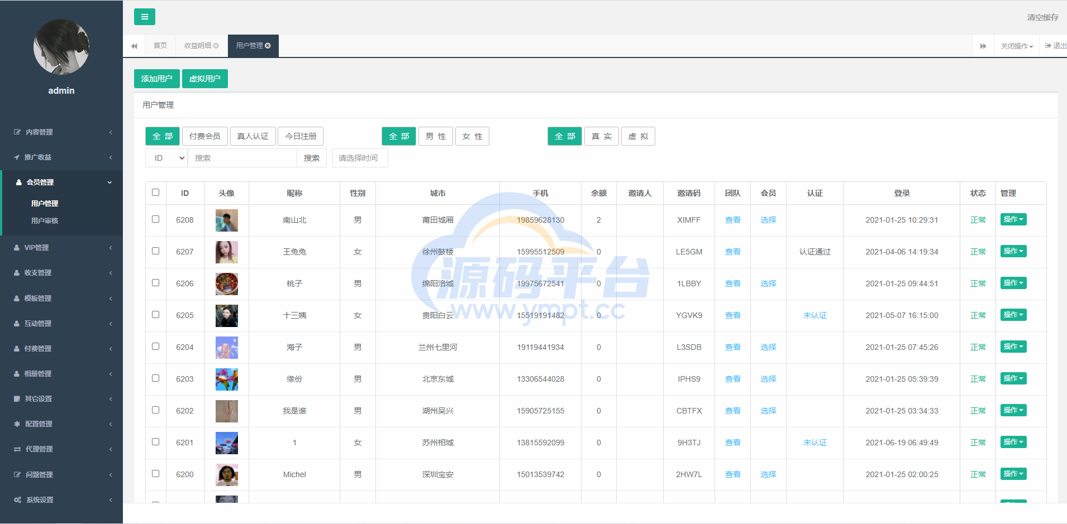
Task: Click 清空缓存 link
Action: tap(1042, 17)
